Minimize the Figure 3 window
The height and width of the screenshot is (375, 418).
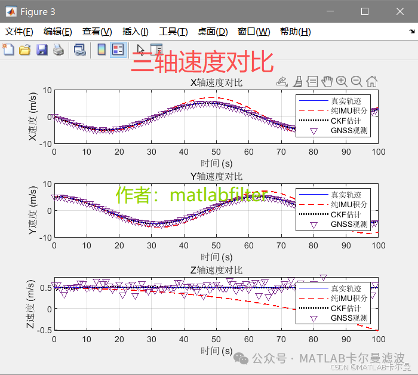[x=330, y=11]
